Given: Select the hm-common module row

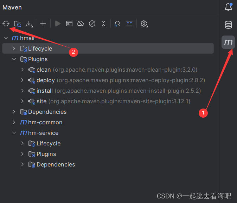Looking at the screenshot, I should 108,122.
